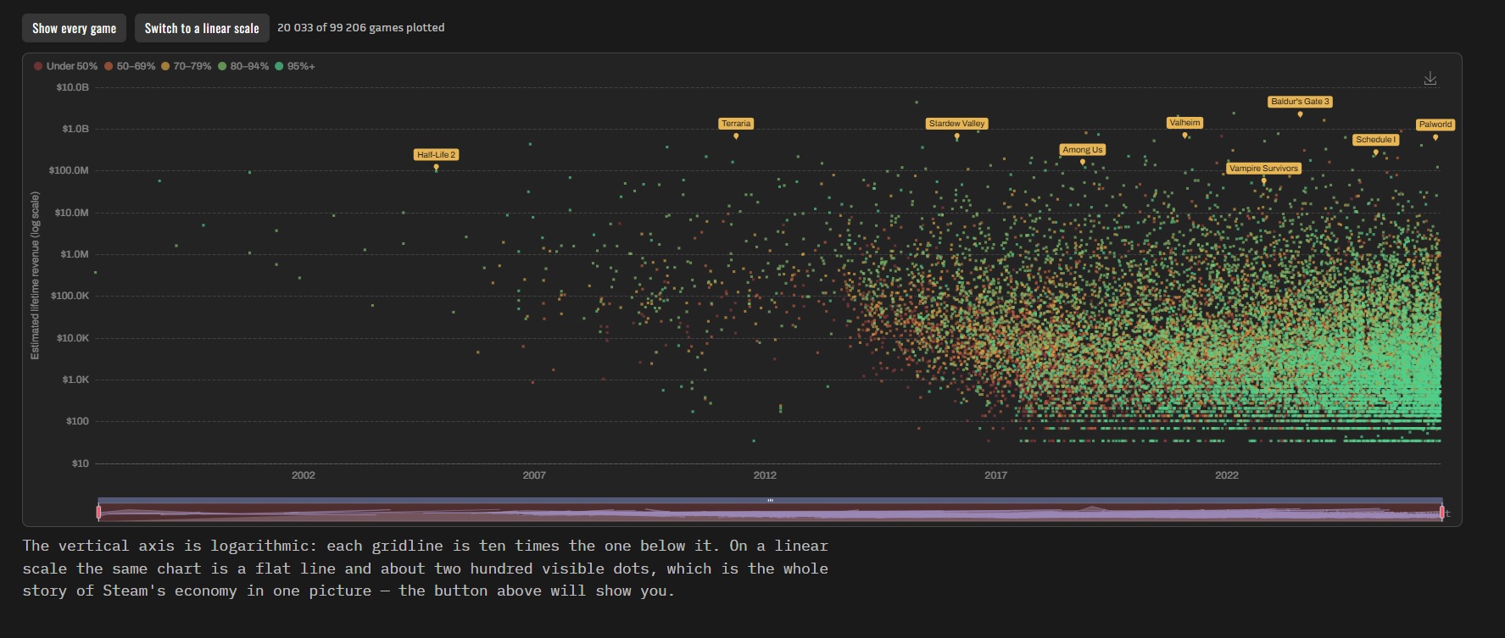
Task: Click the '20 033 of 99 206 games plotted' text
Action: click(x=361, y=27)
